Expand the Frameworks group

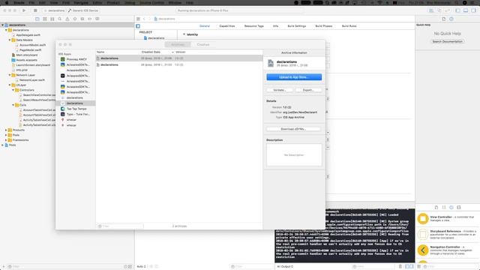(6, 140)
